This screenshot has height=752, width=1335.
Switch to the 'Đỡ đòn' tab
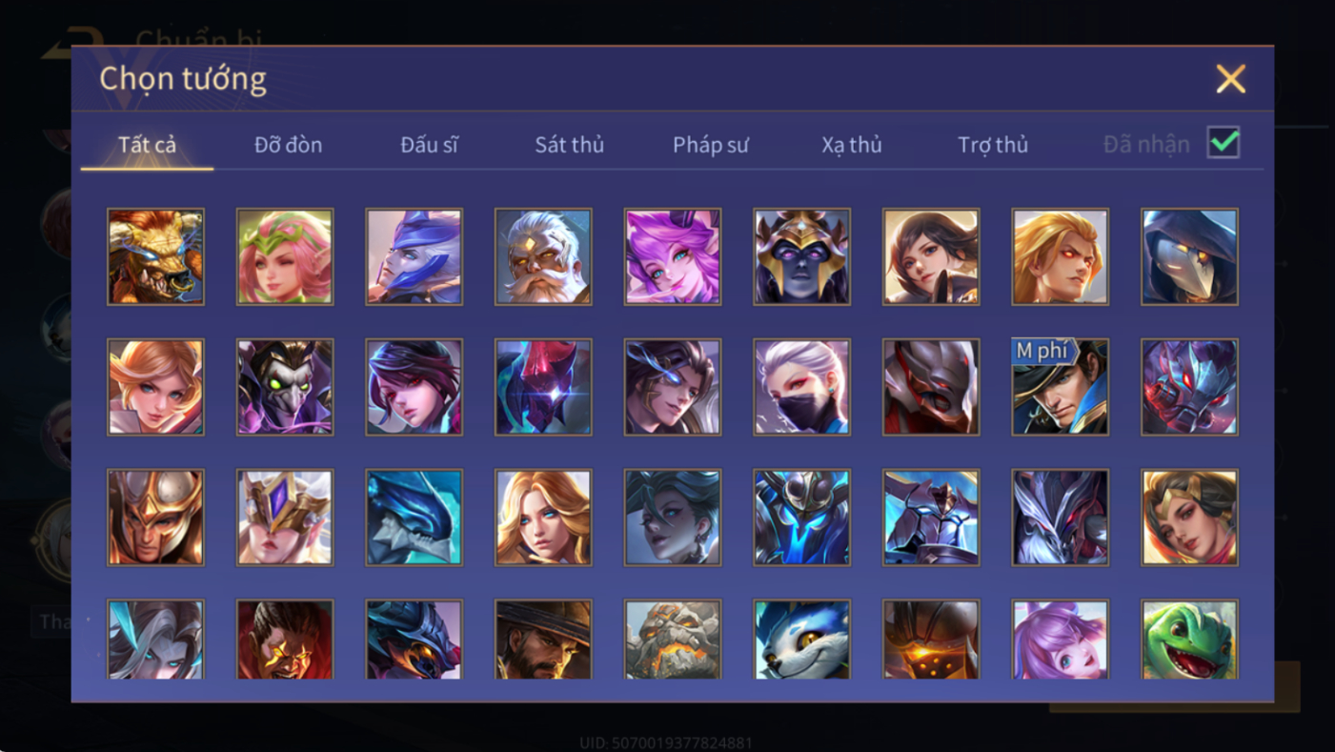(x=288, y=145)
